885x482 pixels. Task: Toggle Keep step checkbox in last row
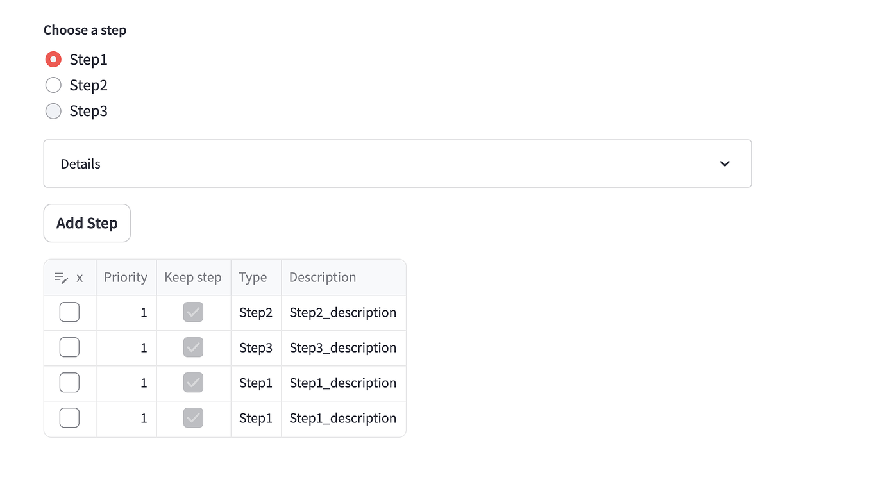[x=193, y=419]
